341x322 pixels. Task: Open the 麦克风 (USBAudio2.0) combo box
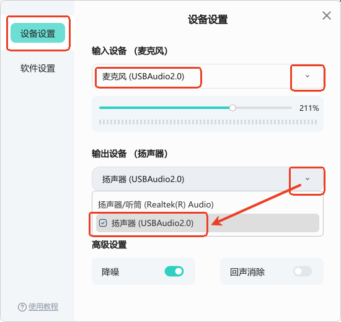tap(208, 76)
